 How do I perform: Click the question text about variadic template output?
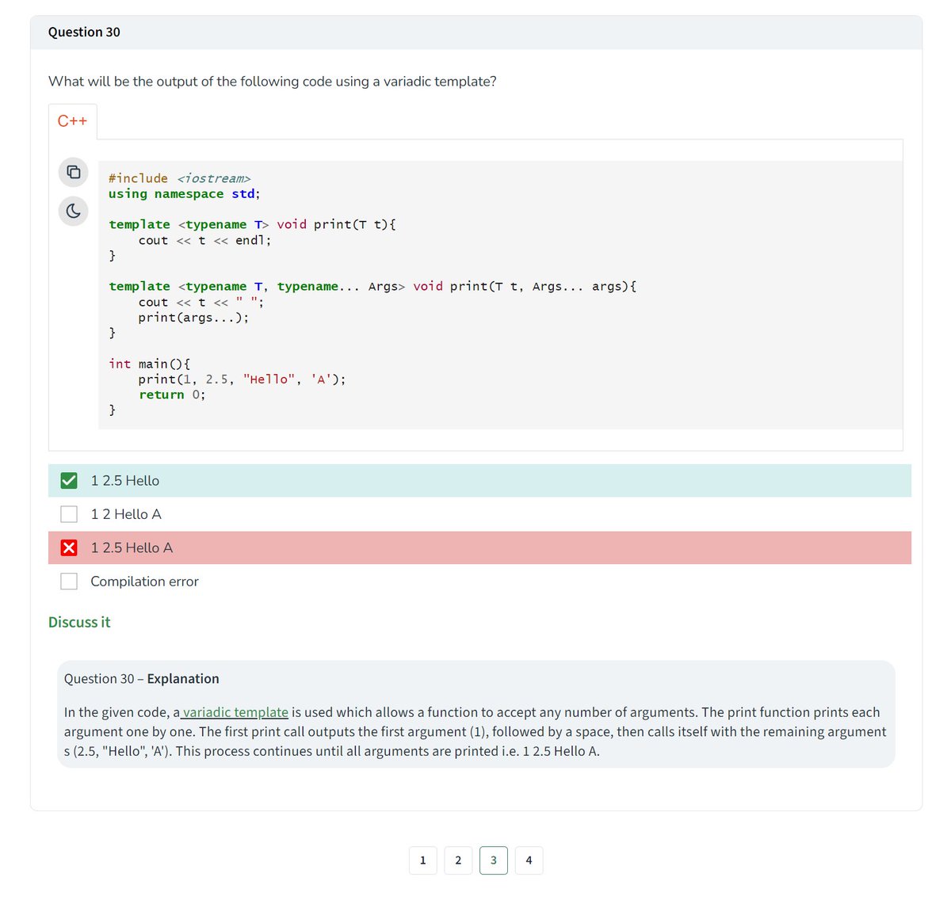coord(273,82)
